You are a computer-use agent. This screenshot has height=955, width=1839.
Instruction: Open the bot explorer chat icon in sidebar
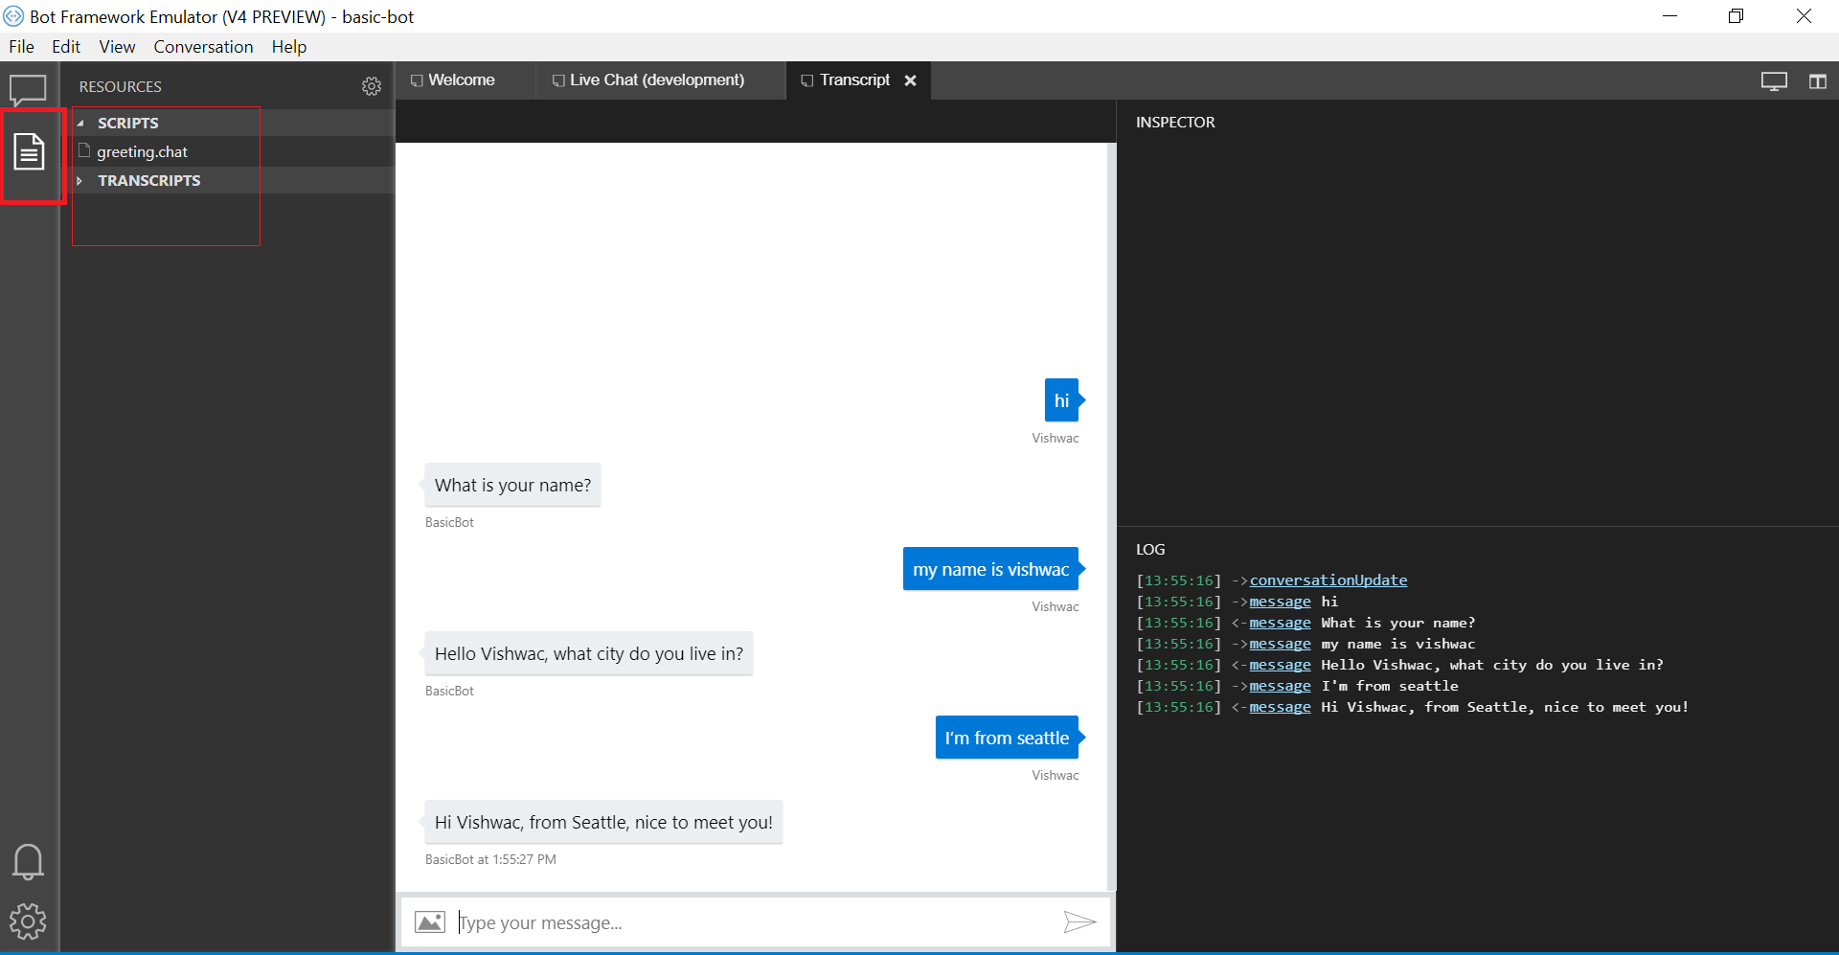[28, 89]
